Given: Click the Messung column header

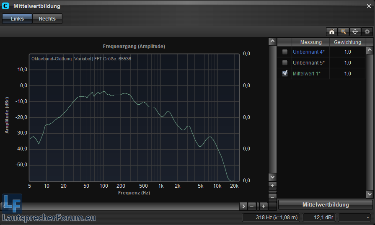Looking at the screenshot, I should coord(311,42).
